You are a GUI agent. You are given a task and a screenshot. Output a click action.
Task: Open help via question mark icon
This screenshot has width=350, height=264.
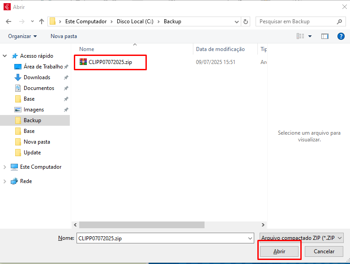[341, 36]
